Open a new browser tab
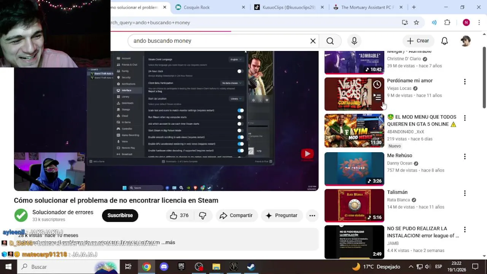This screenshot has width=487, height=274. click(x=414, y=7)
